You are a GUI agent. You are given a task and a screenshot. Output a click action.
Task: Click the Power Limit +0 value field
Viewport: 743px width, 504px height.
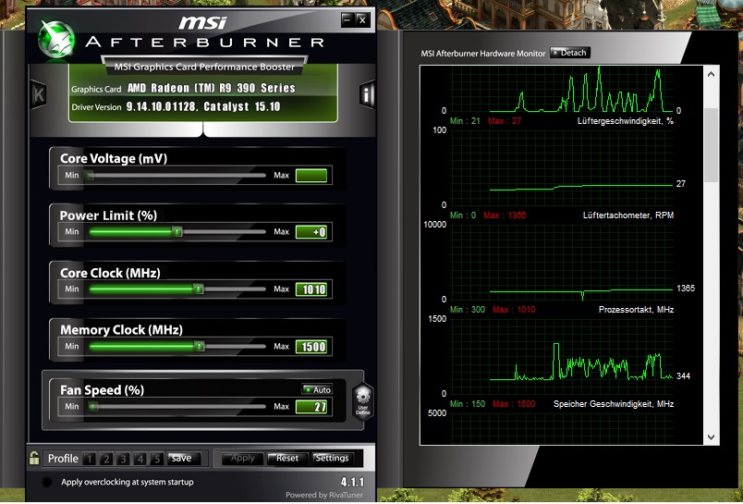tap(311, 232)
